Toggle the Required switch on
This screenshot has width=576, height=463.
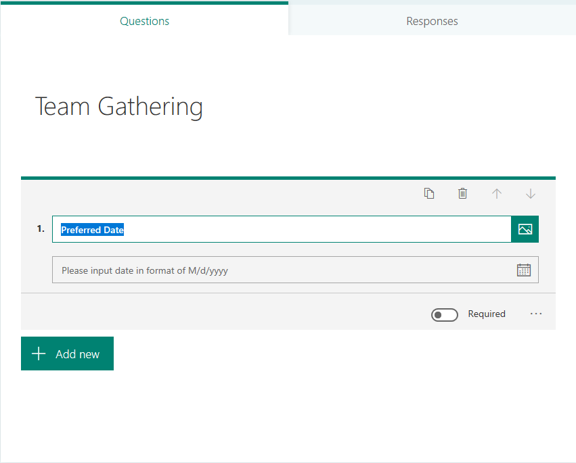pyautogui.click(x=445, y=315)
